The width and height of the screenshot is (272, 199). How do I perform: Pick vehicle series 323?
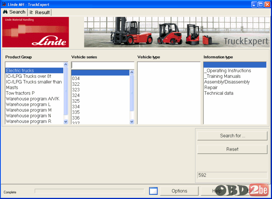100,90
